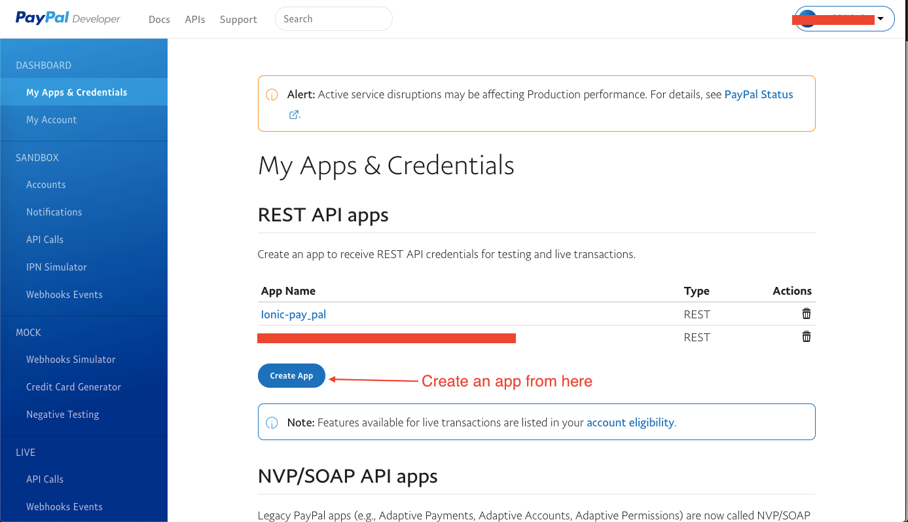Viewport: 908px width, 522px height.
Task: Open the account eligibility link
Action: coord(630,422)
